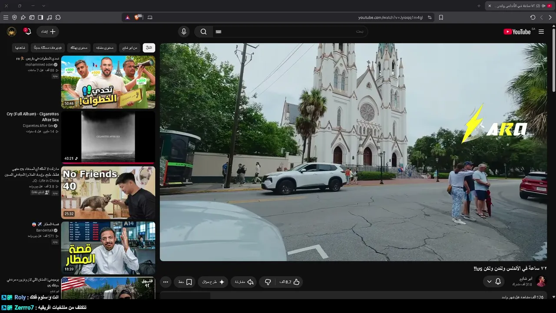This screenshot has width=556, height=313.
Task: Visit the mohammed oden channel name
Action: 39,64
